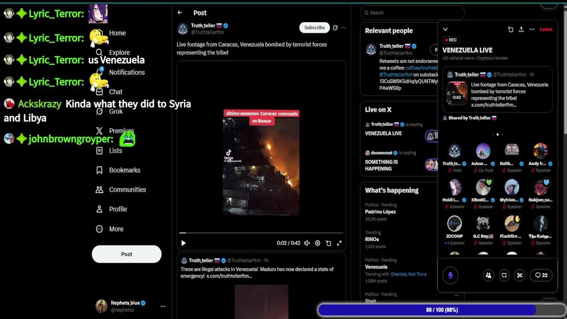The width and height of the screenshot is (567, 319).
Task: Dock the Space panel icon
Action: coord(510,29)
